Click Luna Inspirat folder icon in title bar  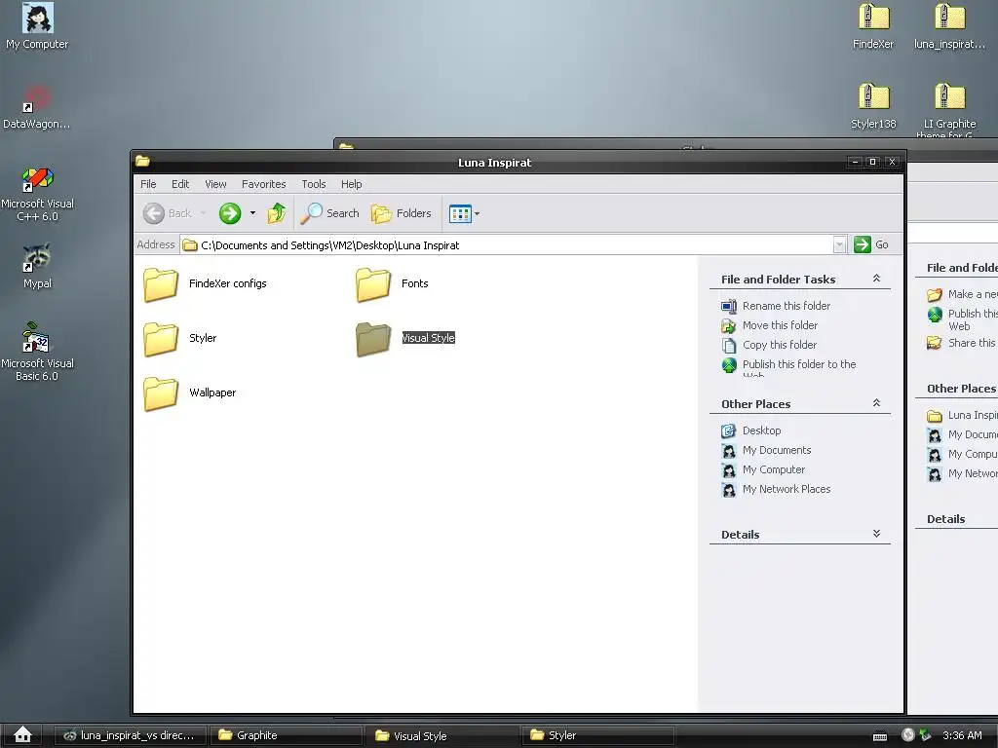[x=142, y=162]
